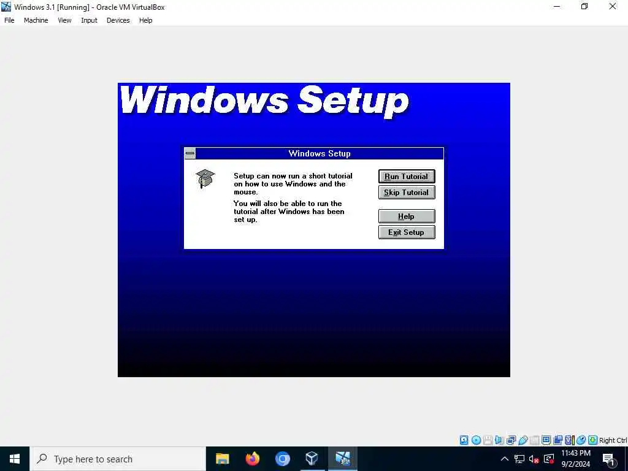Click VirtualBox USB devices indicator
628x471 pixels.
523,440
